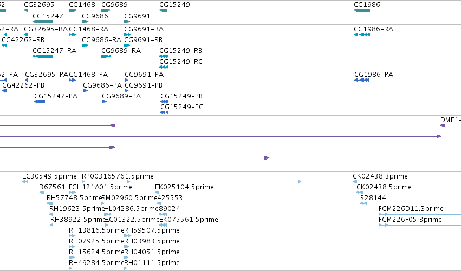Select the 425553 EST label

click(x=170, y=198)
